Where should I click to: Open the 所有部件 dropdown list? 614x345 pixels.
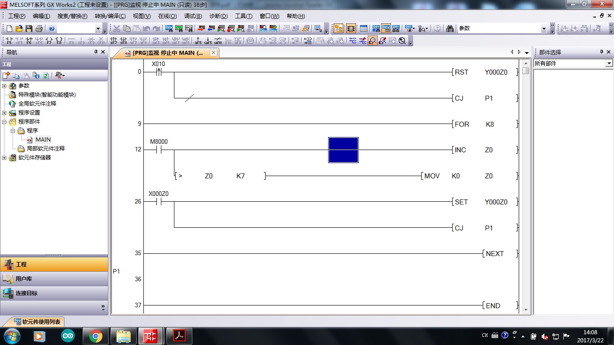click(x=609, y=64)
